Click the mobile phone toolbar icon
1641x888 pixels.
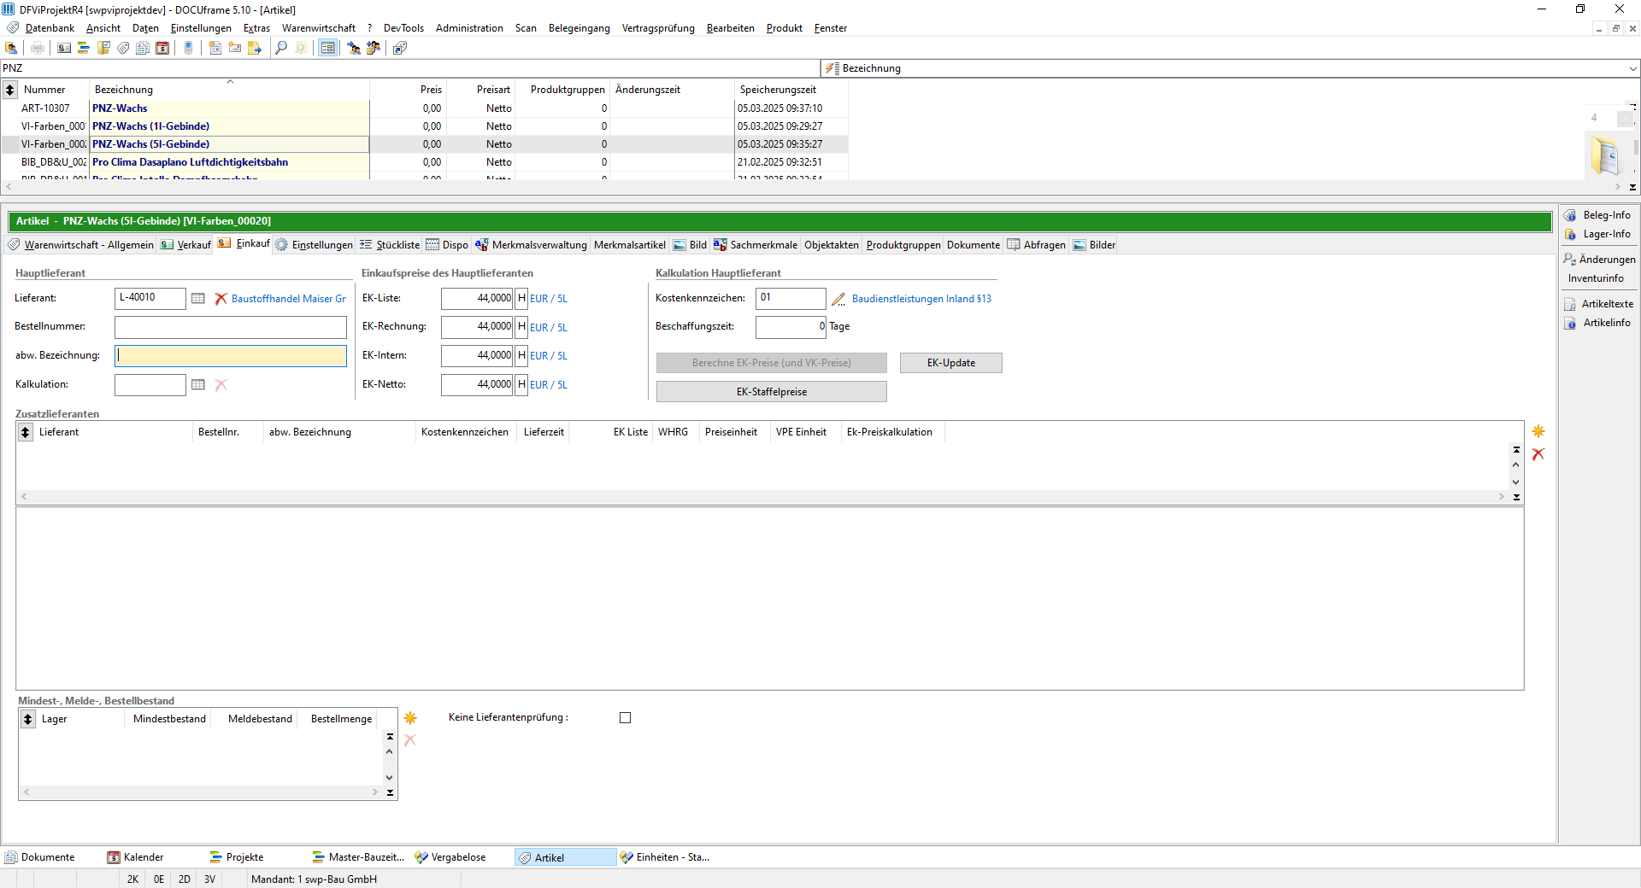[x=189, y=48]
